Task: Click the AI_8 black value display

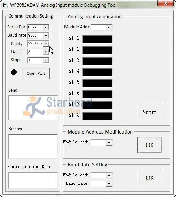Action: (x=97, y=116)
